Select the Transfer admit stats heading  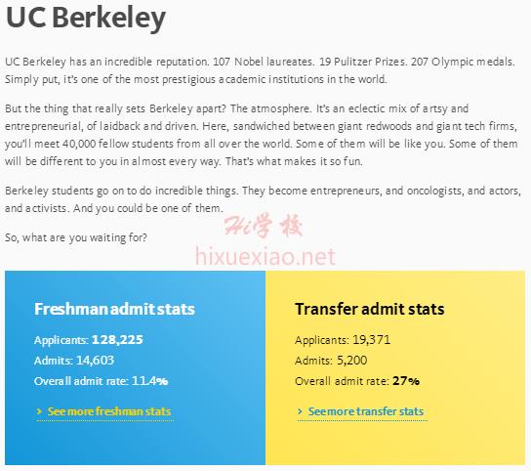pos(370,309)
